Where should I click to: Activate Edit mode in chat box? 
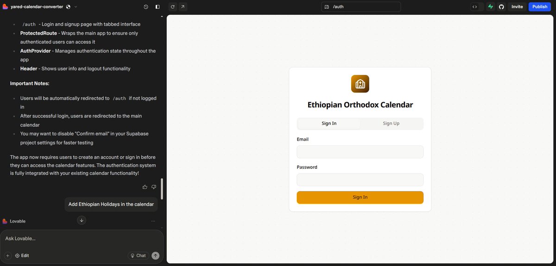point(22,255)
